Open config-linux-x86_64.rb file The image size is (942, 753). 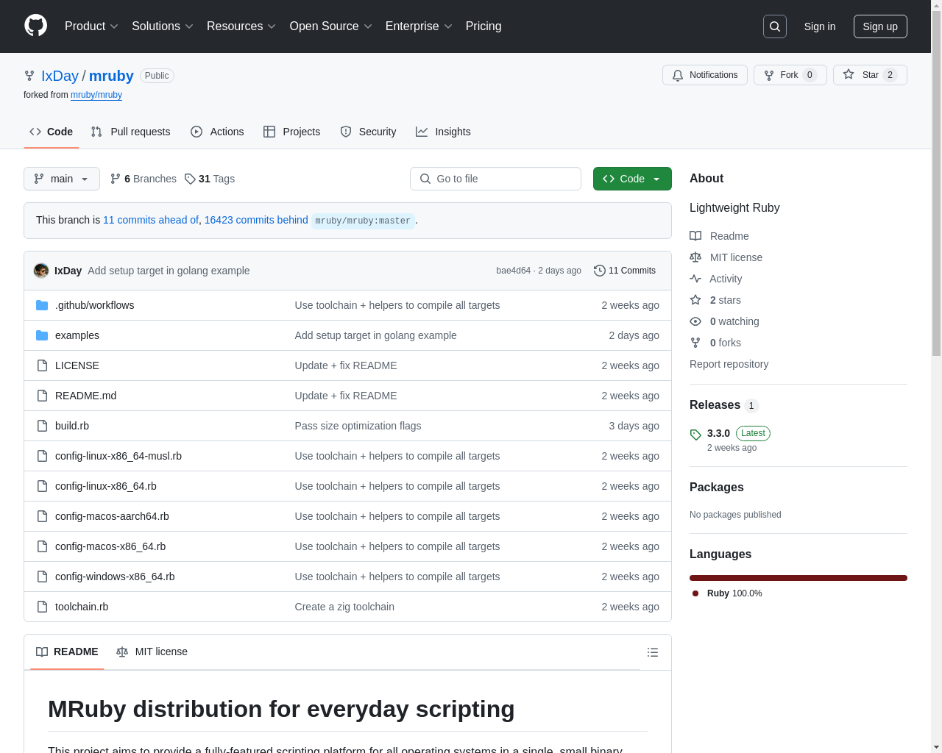pyautogui.click(x=106, y=486)
